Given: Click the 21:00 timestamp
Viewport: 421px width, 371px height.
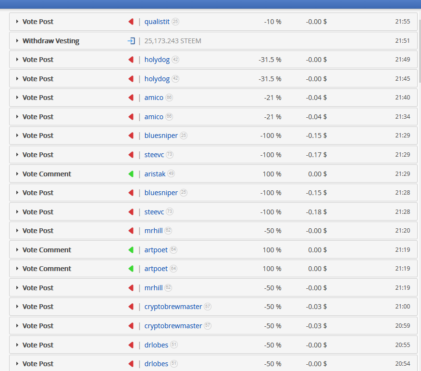Looking at the screenshot, I should [x=402, y=306].
